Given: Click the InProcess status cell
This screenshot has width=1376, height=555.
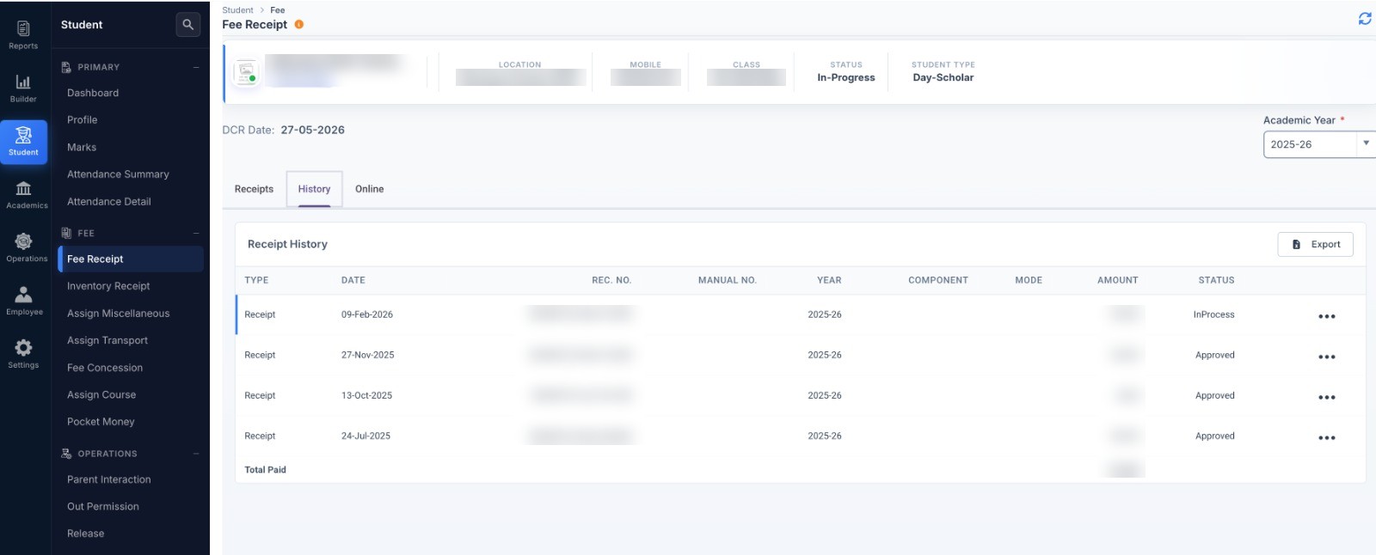Looking at the screenshot, I should tap(1213, 314).
